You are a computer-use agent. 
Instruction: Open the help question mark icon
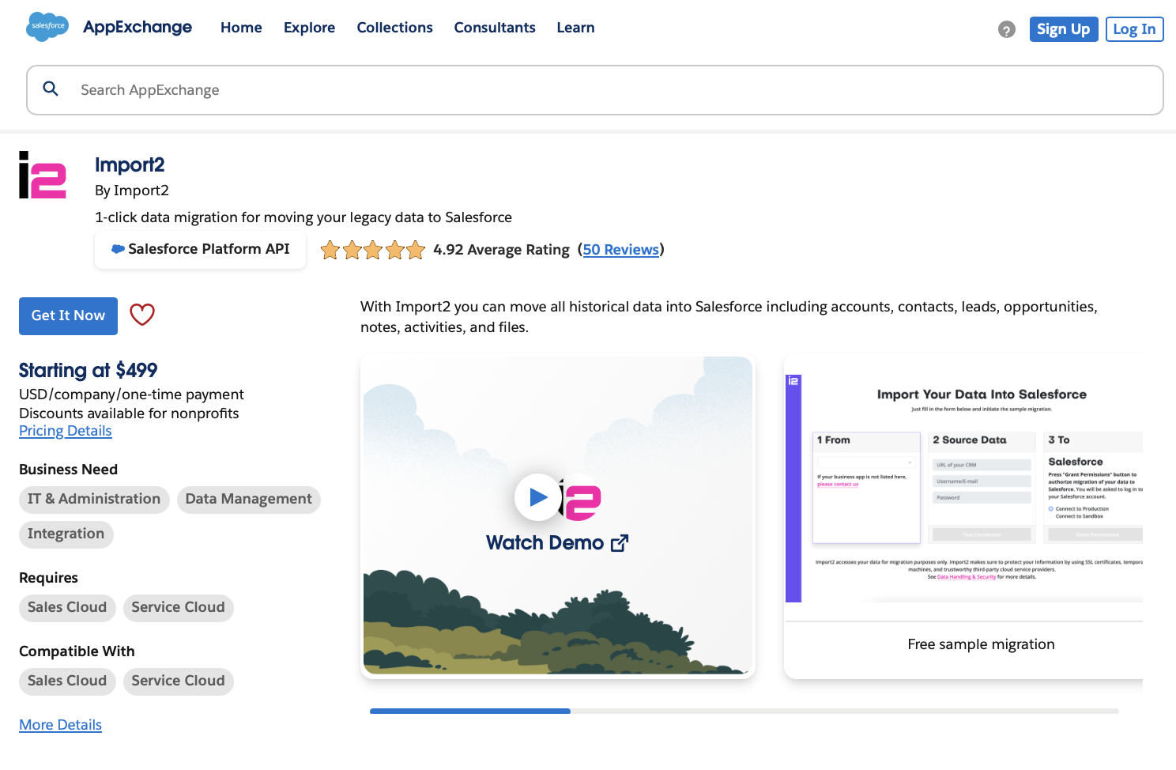coord(1006,29)
